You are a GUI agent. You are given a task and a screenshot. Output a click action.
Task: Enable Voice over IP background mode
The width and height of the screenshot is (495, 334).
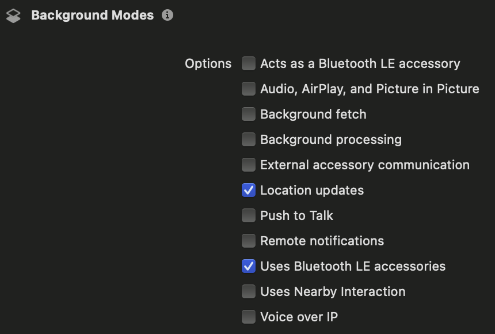(x=248, y=317)
